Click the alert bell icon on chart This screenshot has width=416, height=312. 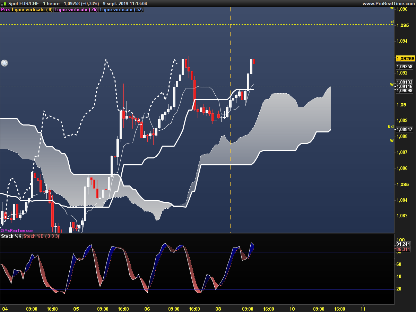[x=5, y=63]
